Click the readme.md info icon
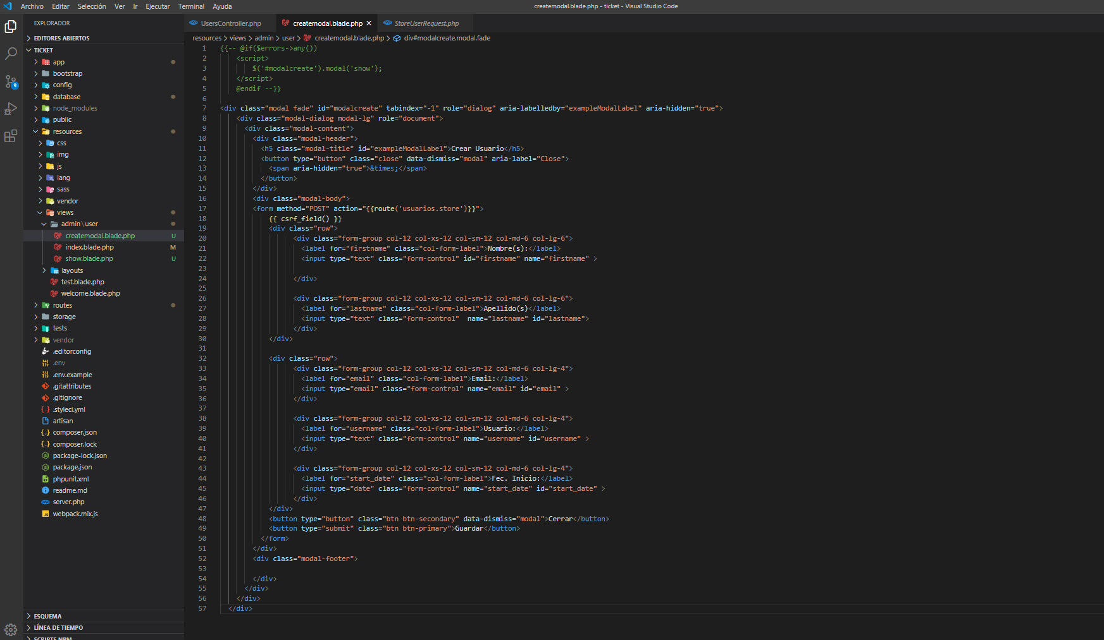Viewport: 1104px width, 640px height. click(x=46, y=490)
